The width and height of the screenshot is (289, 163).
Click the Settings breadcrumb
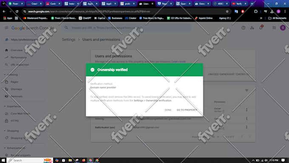click(68, 40)
